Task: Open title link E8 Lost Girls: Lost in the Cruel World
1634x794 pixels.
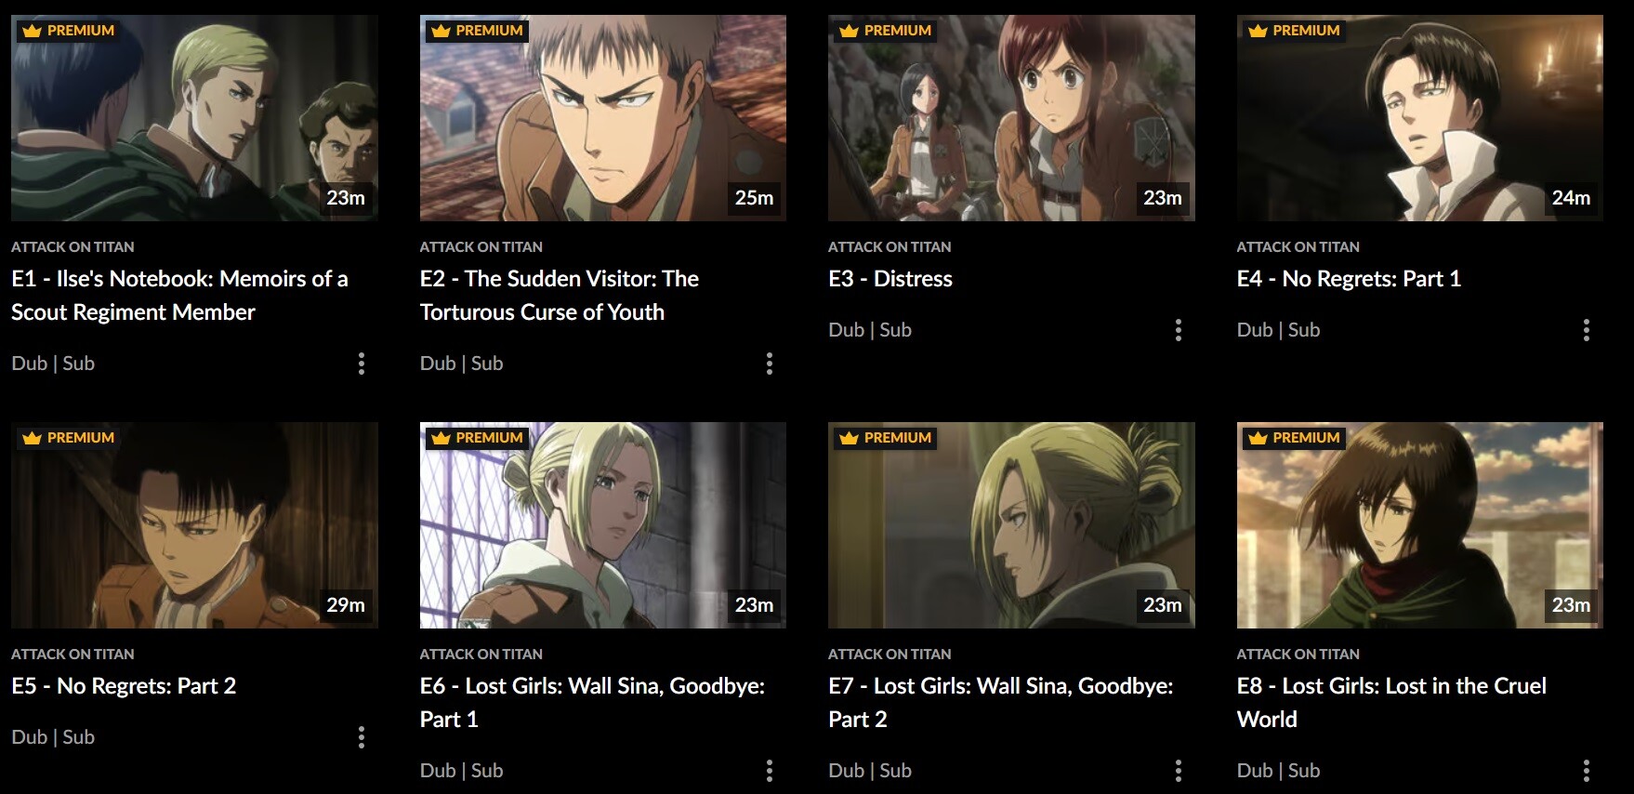Action: point(1391,703)
